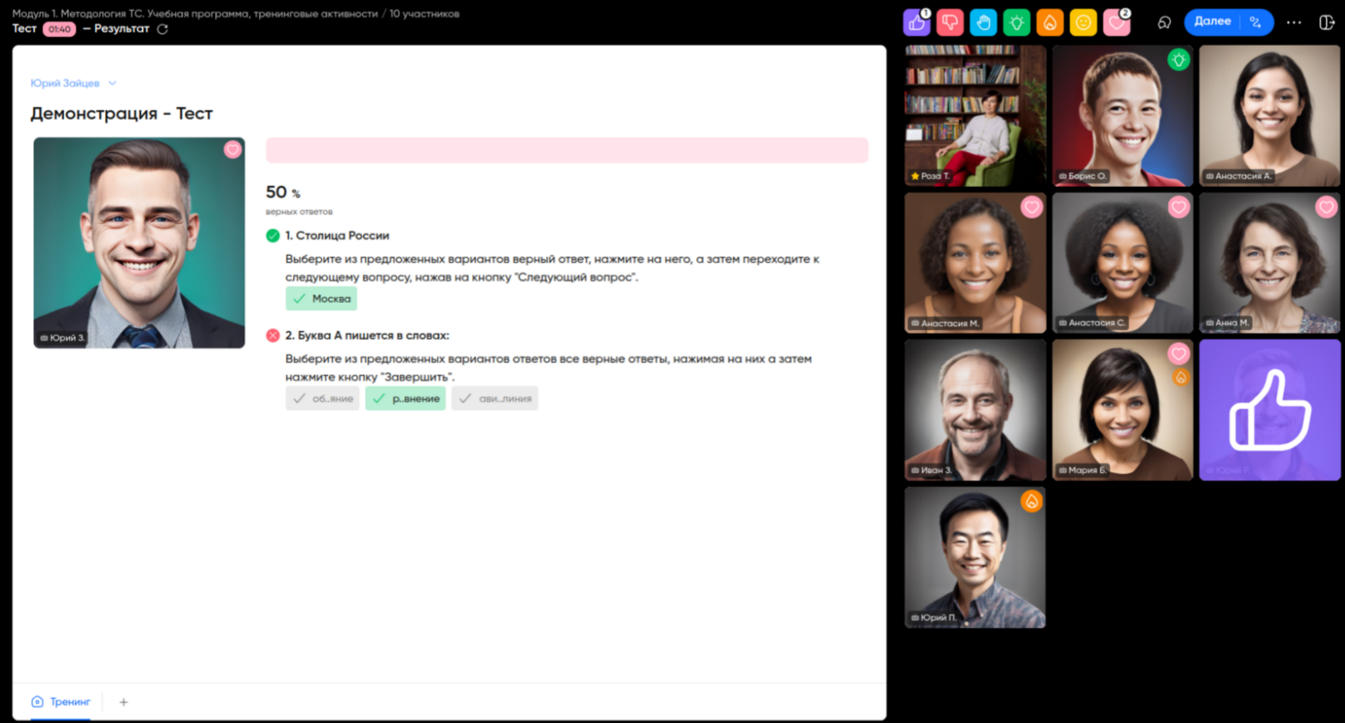Screen dimensions: 1345x723
Task: Click the fire badge on Юрий П.
Action: (x=1031, y=501)
